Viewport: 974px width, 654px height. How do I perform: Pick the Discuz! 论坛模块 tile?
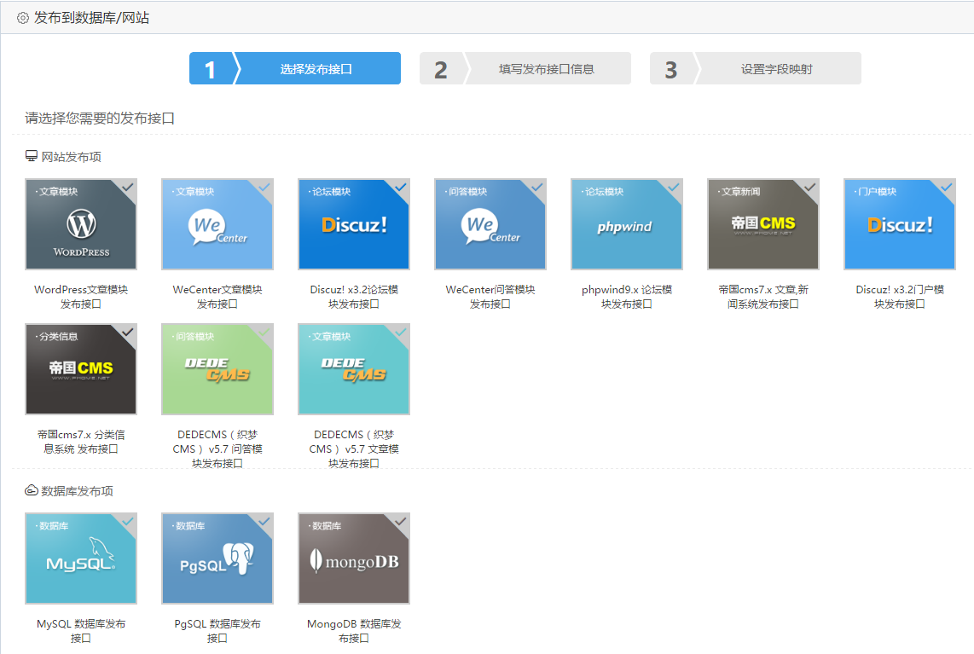(x=354, y=224)
